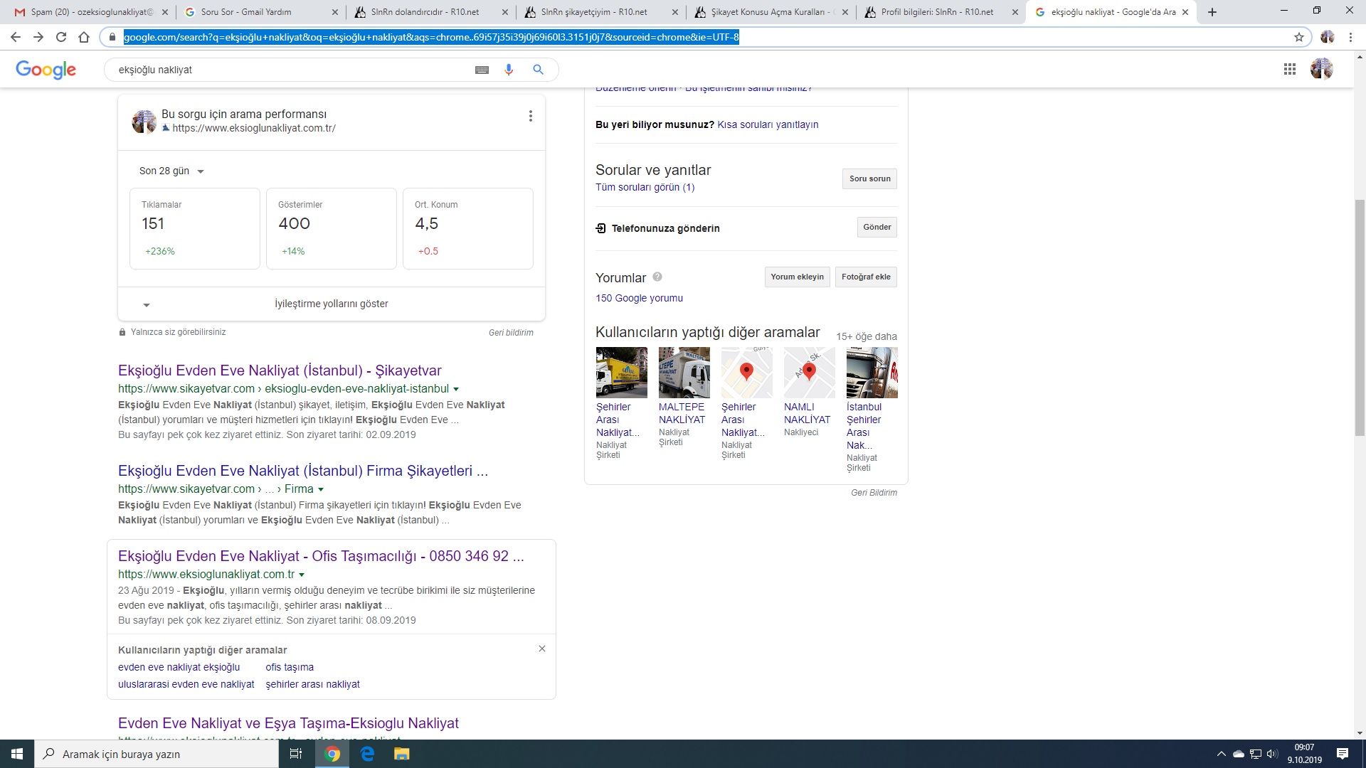The height and width of the screenshot is (768, 1366).
Task: Open the Chrome three-dot menu
Action: tap(1350, 37)
